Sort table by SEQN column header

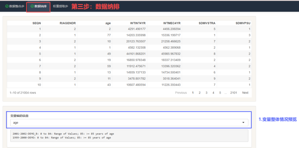click(x=37, y=23)
